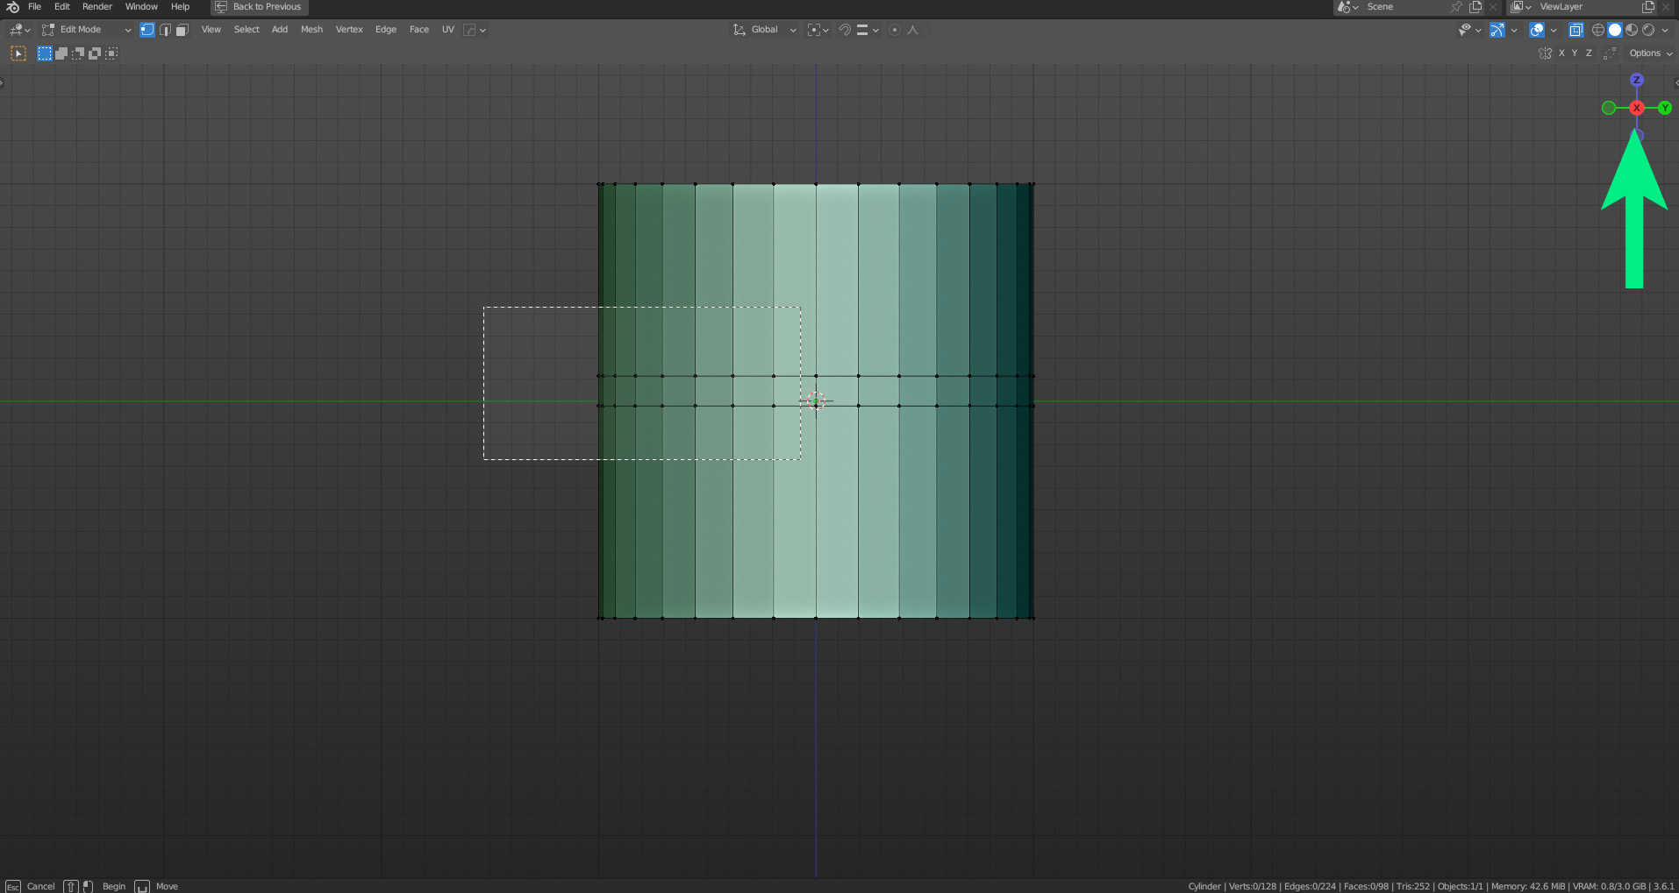Enable X axis mirror

(x=1561, y=53)
